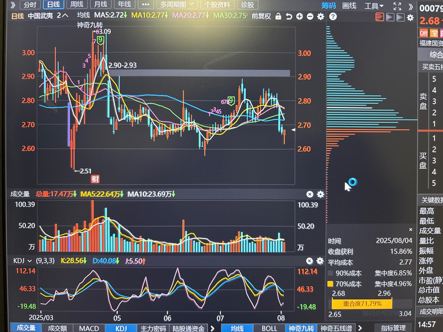The width and height of the screenshot is (443, 332).
Task: Open 指标管理 indicator management
Action: tap(393, 328)
